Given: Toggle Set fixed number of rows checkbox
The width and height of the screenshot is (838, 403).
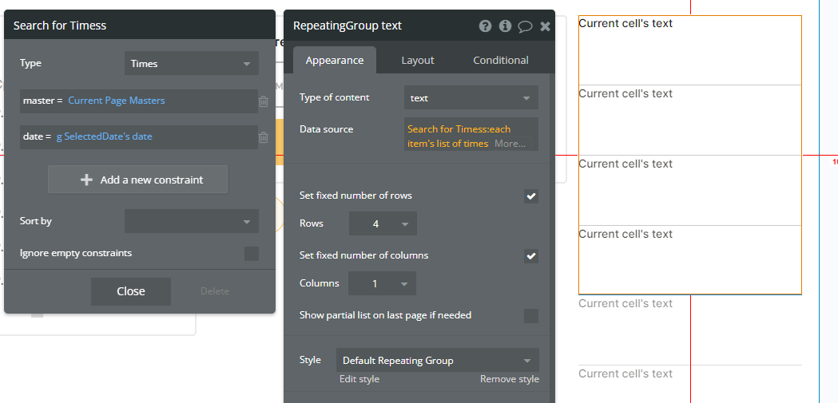Looking at the screenshot, I should click(x=531, y=196).
